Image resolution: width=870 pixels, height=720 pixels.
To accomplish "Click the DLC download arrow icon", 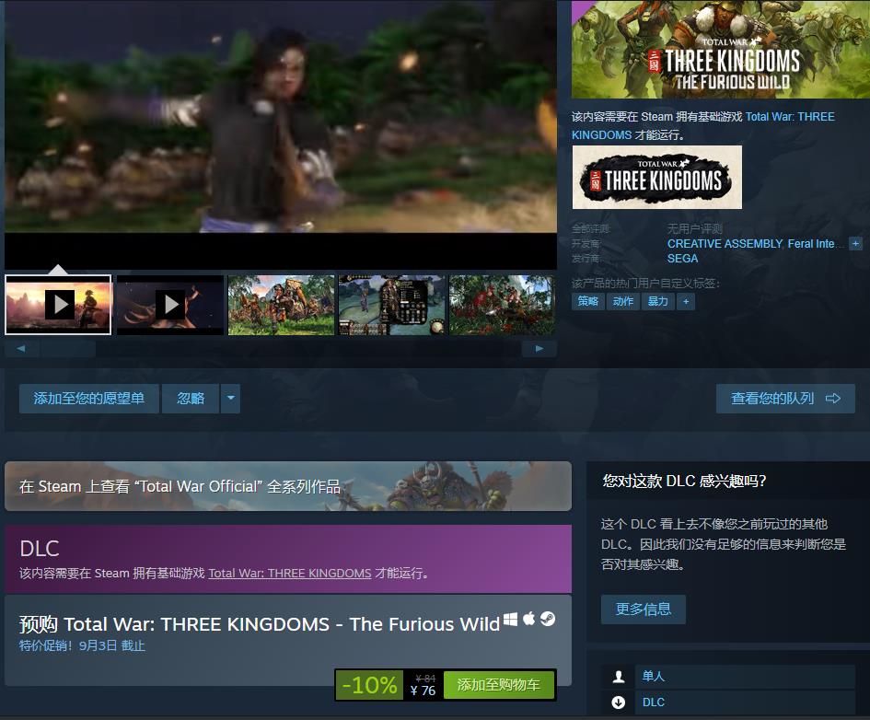I will pos(618,703).
